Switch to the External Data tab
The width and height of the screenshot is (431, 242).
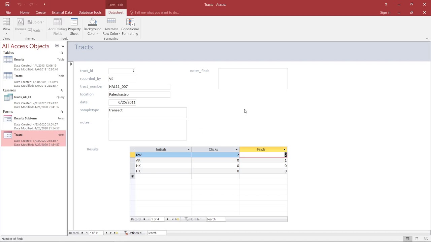click(62, 12)
